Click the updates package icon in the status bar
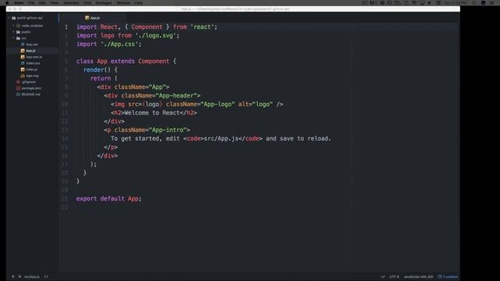 tap(440, 276)
